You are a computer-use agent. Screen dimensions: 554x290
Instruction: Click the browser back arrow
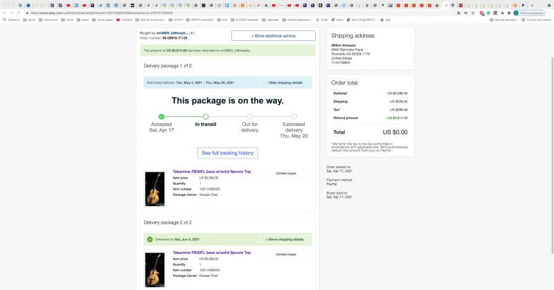click(4, 12)
